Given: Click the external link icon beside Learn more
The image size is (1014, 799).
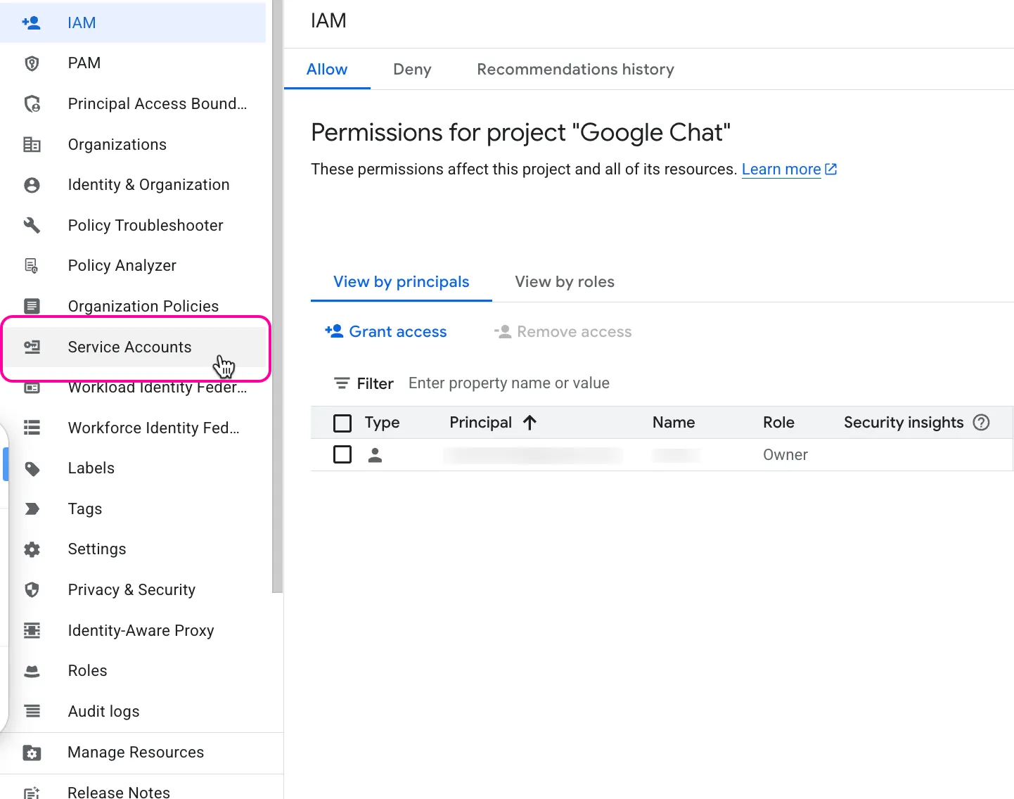Looking at the screenshot, I should [x=830, y=169].
